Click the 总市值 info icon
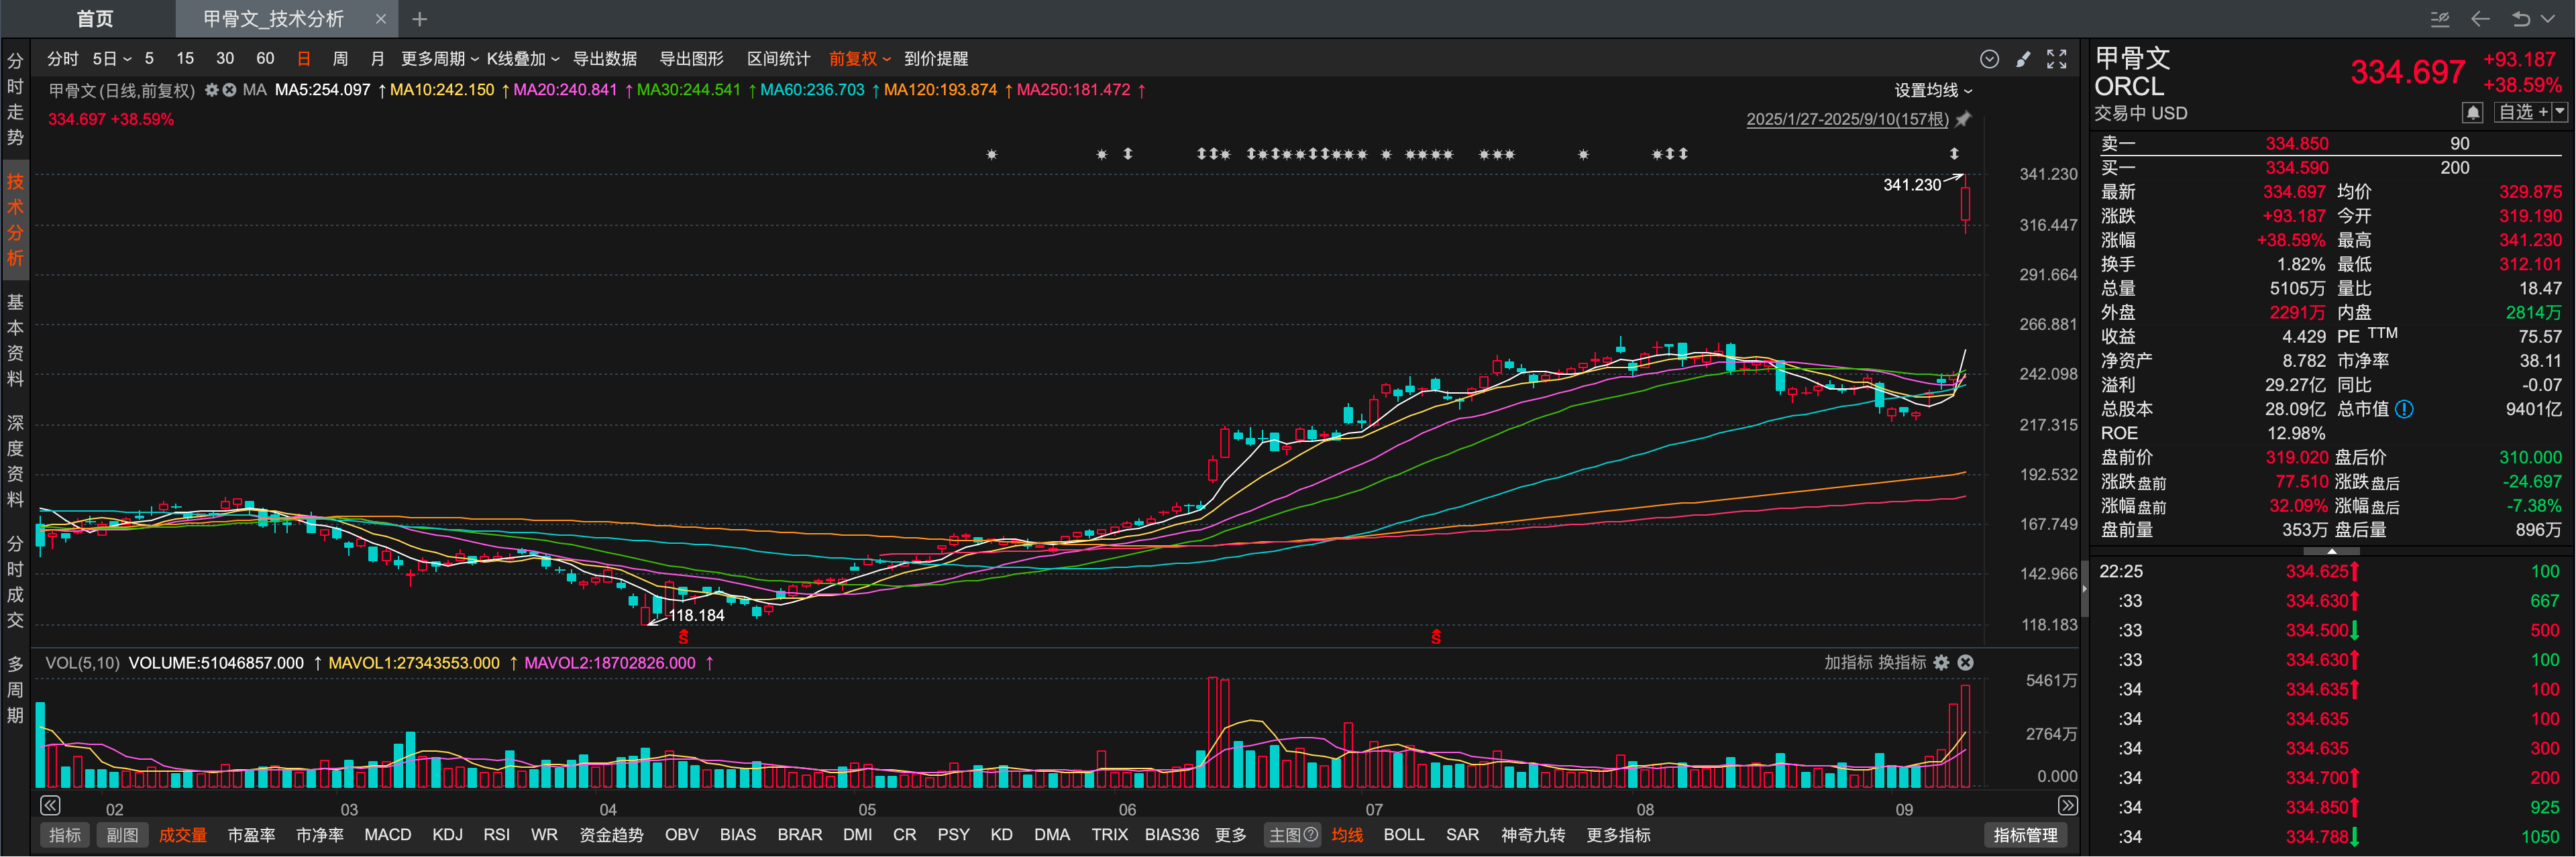 [x=2404, y=408]
